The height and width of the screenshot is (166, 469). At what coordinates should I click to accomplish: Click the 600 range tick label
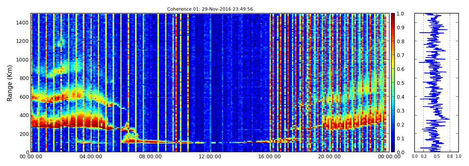[x=24, y=97]
